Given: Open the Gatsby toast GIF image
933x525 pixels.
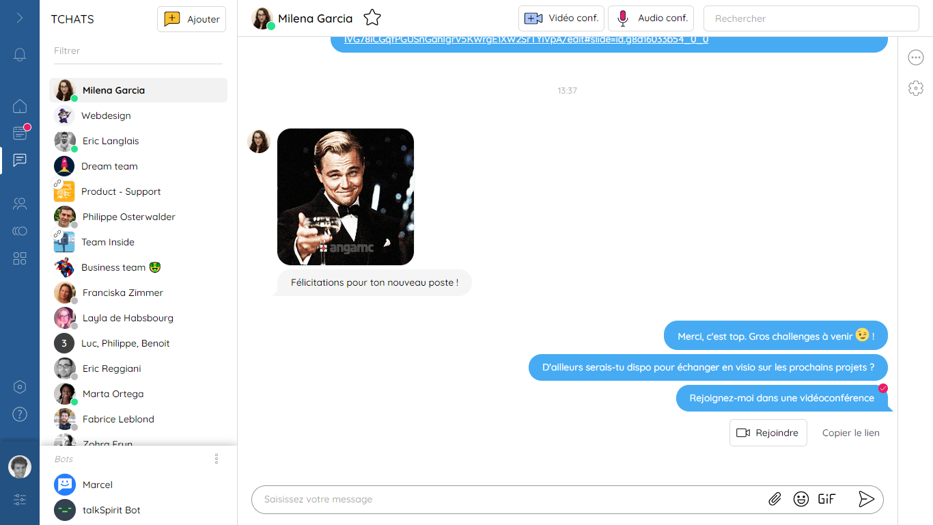Looking at the screenshot, I should [x=346, y=197].
